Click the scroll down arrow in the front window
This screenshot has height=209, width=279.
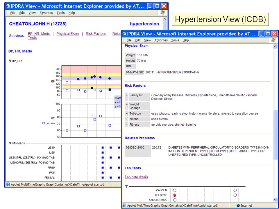(275, 200)
